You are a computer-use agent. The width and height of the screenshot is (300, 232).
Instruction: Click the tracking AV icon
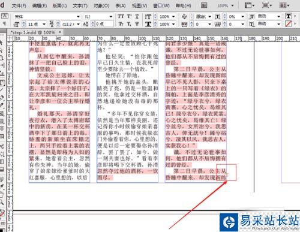tap(184, 25)
